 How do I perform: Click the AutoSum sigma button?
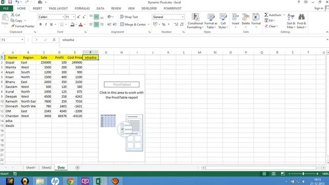coord(272,15)
